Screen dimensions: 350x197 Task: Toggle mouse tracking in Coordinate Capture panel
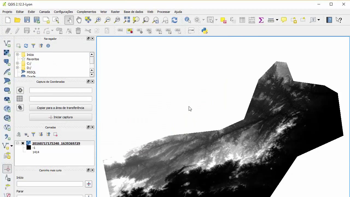(20, 108)
